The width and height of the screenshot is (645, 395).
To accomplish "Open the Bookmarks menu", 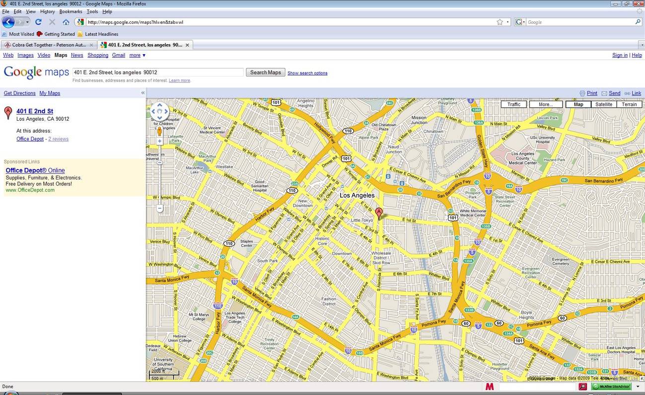I will pyautogui.click(x=71, y=11).
